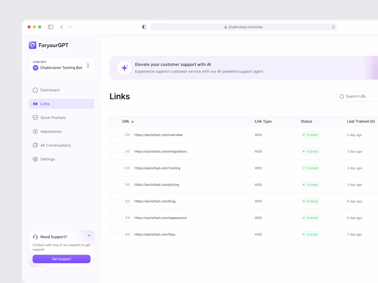Open the assisthub.com/blog link
Viewport: 378px width, 283px height.
155,201
